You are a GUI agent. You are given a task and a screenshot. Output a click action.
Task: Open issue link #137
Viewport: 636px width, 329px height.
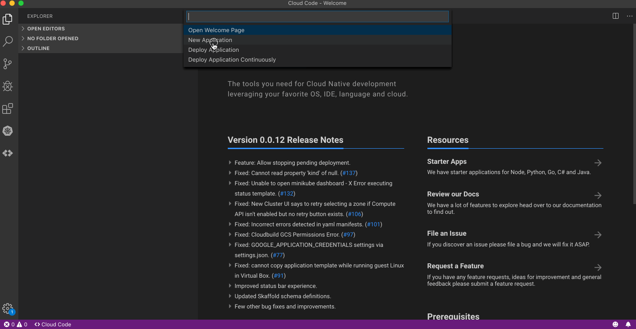point(349,173)
